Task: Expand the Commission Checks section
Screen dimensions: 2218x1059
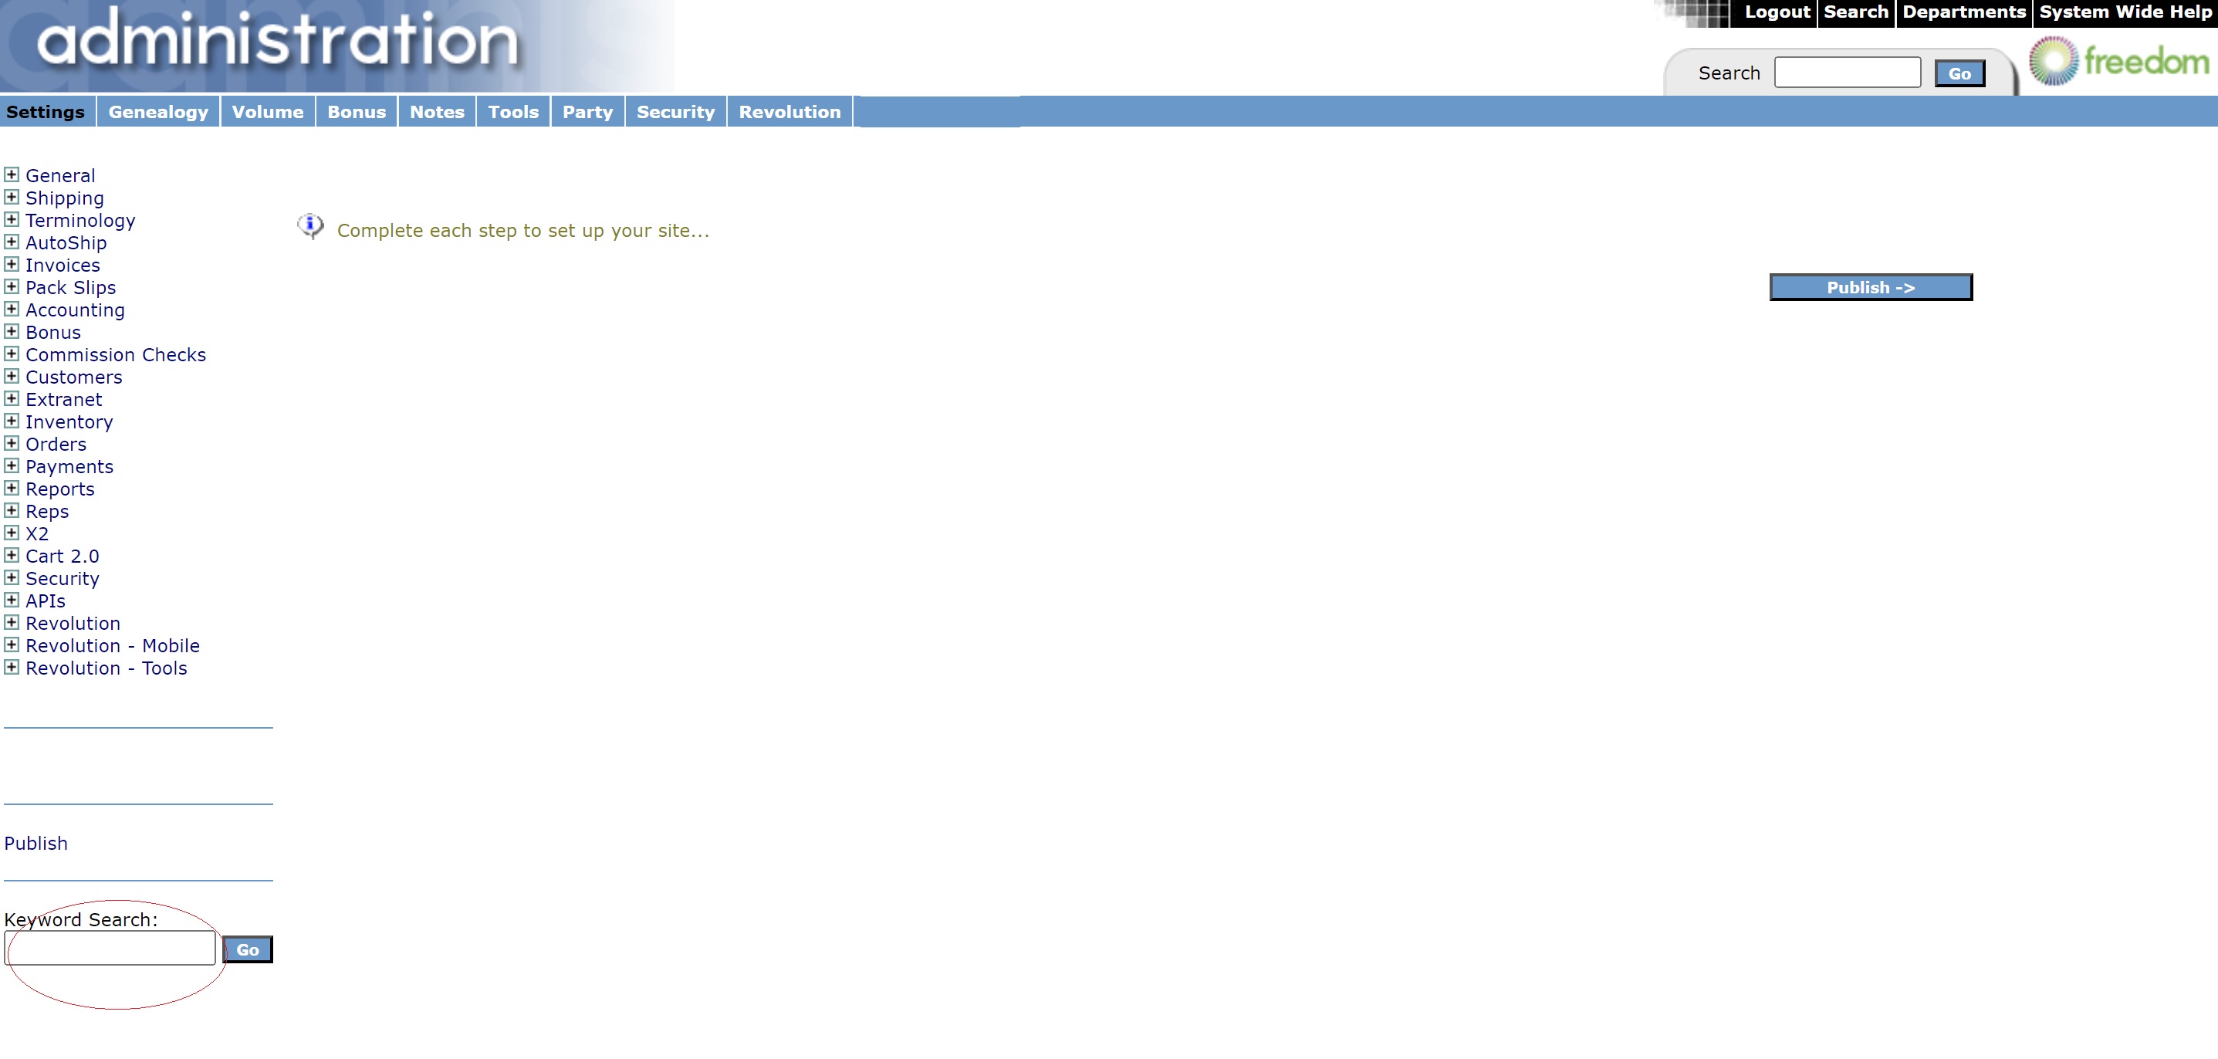Action: (12, 354)
